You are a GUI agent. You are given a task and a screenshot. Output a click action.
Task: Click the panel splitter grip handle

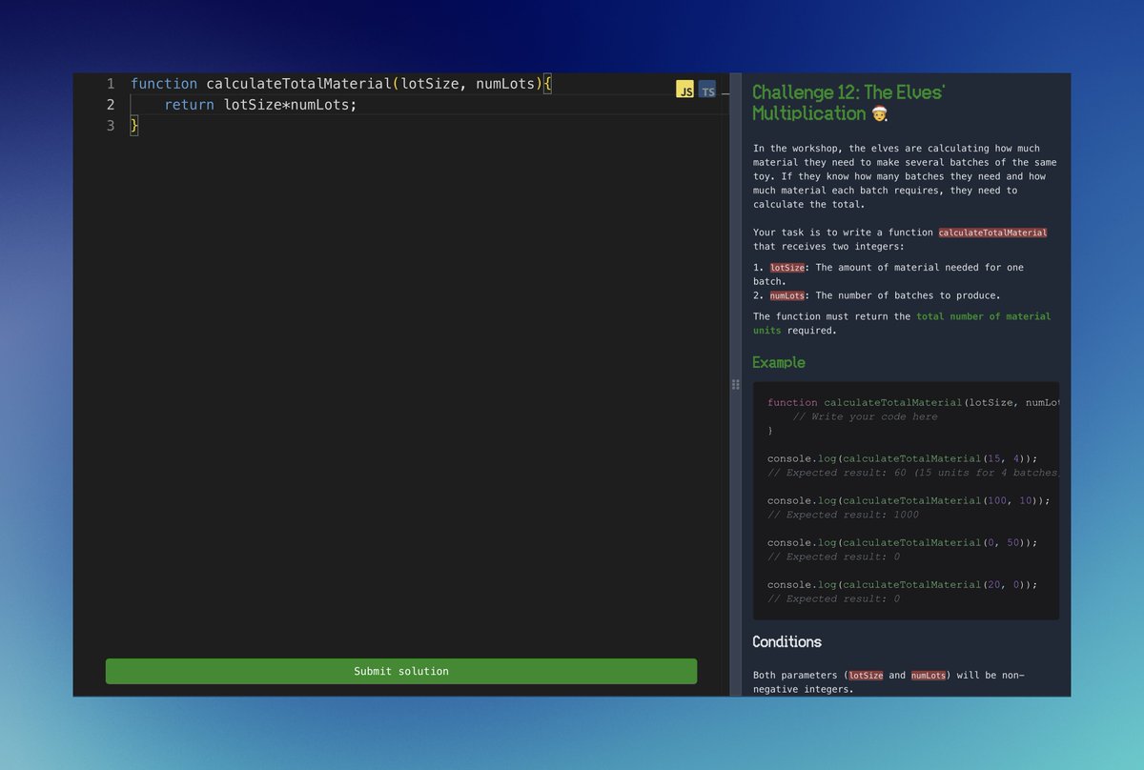click(x=735, y=384)
